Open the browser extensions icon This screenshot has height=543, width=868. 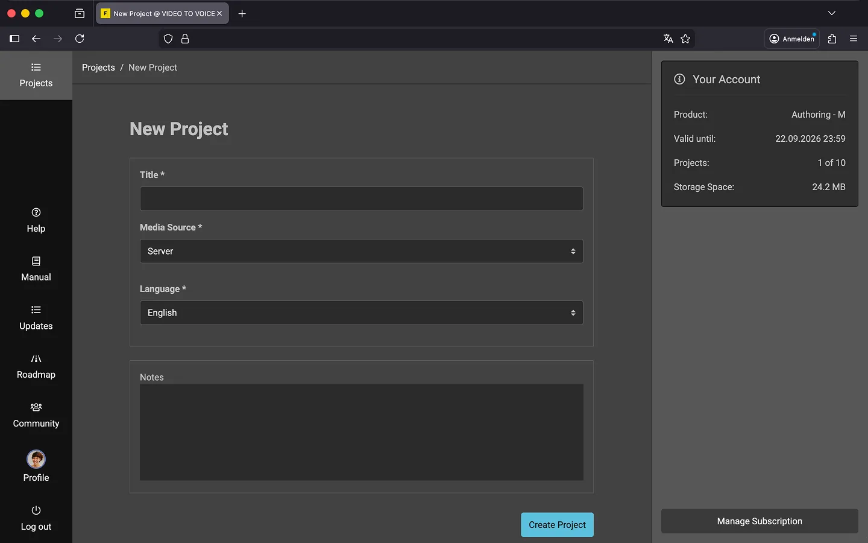[x=832, y=39]
